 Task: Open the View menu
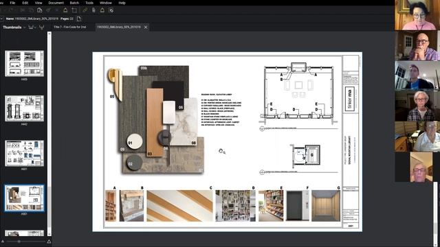tap(38, 3)
